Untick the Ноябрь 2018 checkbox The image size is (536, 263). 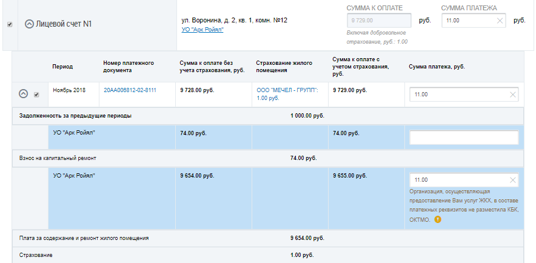point(36,95)
